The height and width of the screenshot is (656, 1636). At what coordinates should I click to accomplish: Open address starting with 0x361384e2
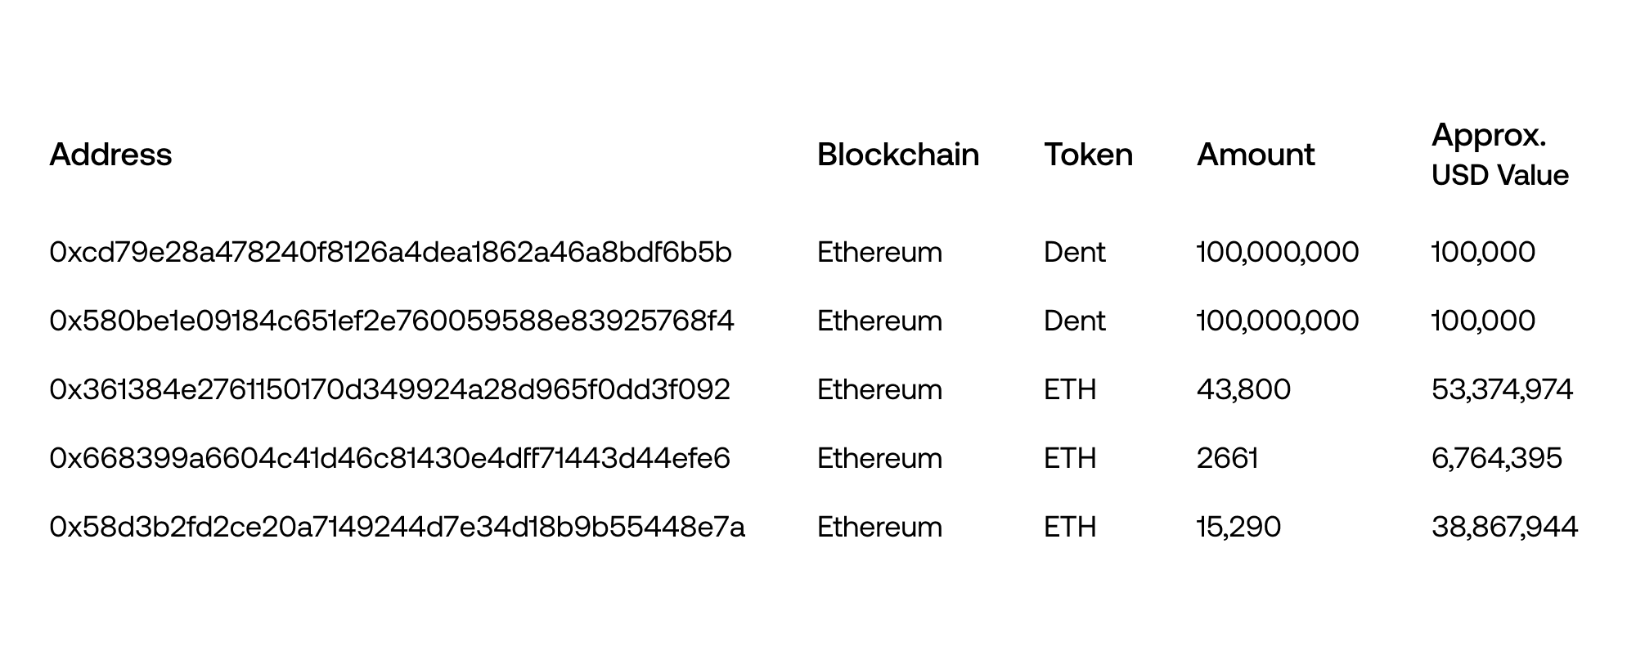click(389, 389)
